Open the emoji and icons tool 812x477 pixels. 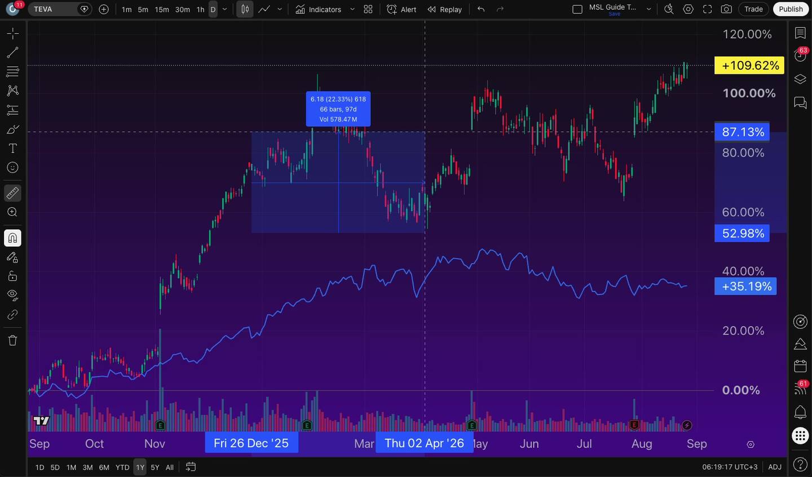click(12, 168)
